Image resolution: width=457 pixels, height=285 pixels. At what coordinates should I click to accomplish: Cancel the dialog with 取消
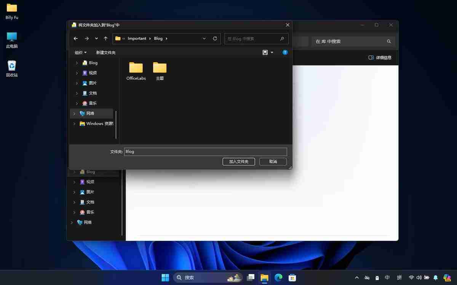[273, 161]
